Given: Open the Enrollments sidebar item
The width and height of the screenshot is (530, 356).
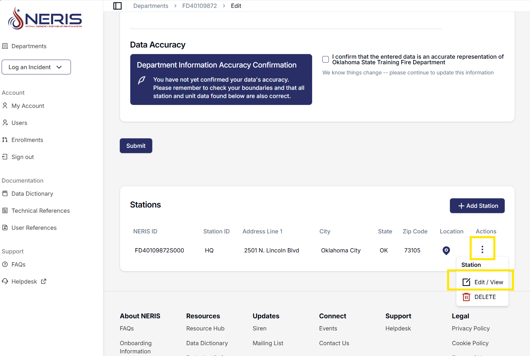Looking at the screenshot, I should click(27, 140).
